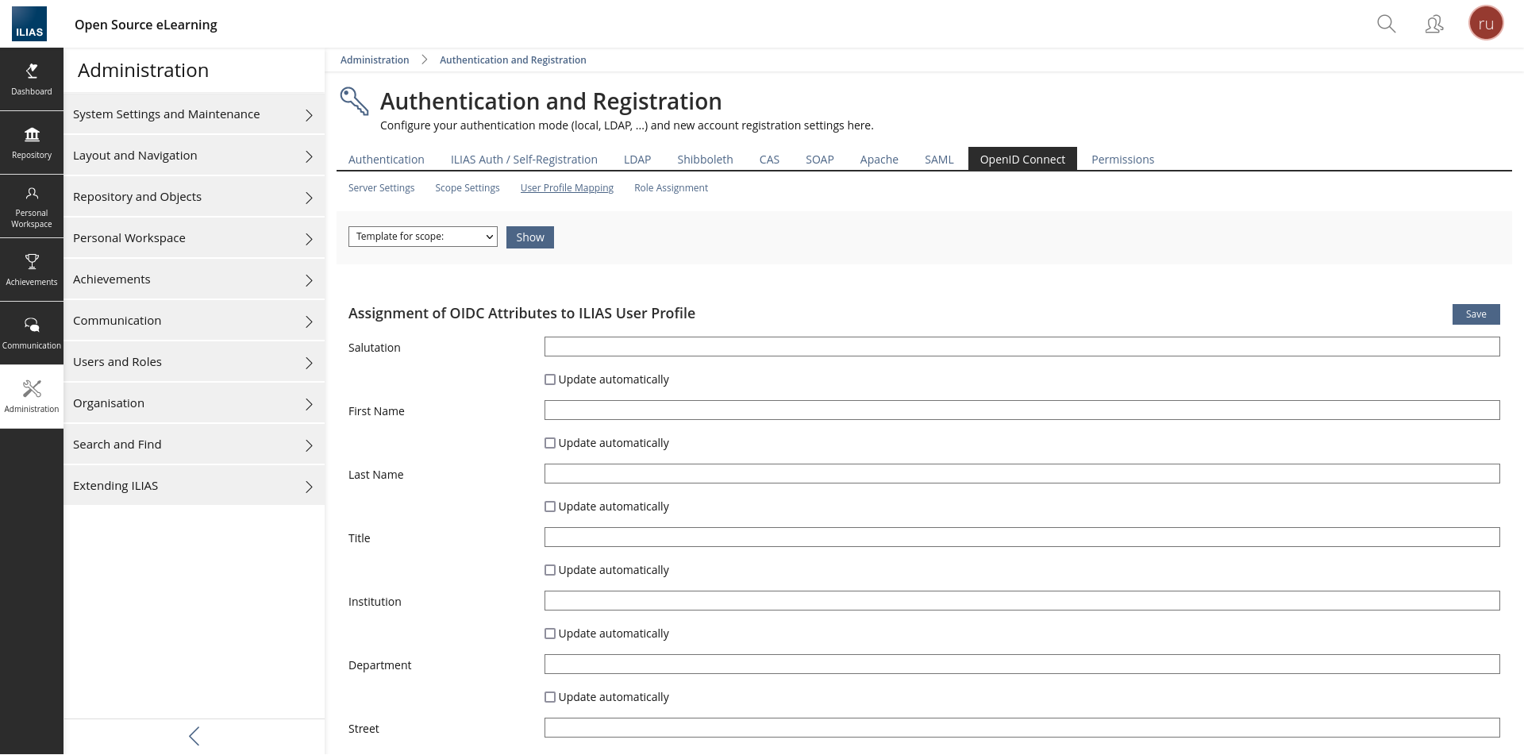Open Communication sidebar icon
1524x755 pixels.
32,333
